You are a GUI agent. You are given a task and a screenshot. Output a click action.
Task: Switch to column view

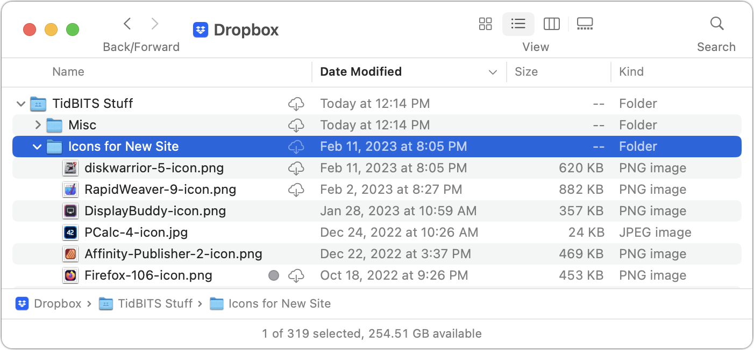[x=551, y=24]
